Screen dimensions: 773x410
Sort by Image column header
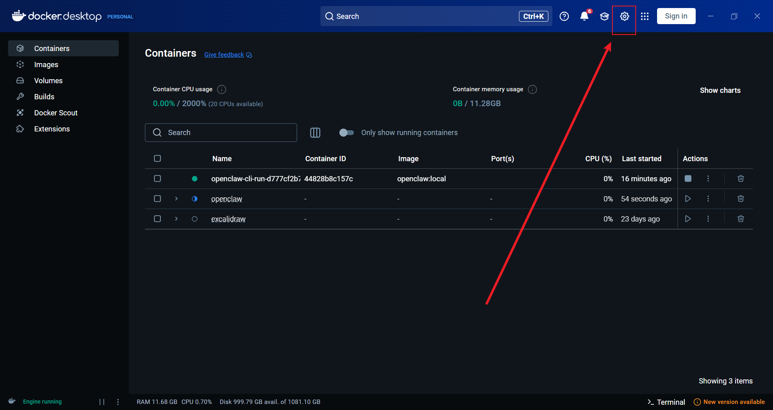408,159
